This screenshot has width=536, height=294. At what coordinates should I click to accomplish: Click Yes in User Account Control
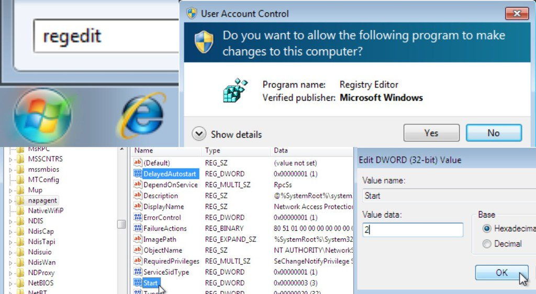coord(431,133)
